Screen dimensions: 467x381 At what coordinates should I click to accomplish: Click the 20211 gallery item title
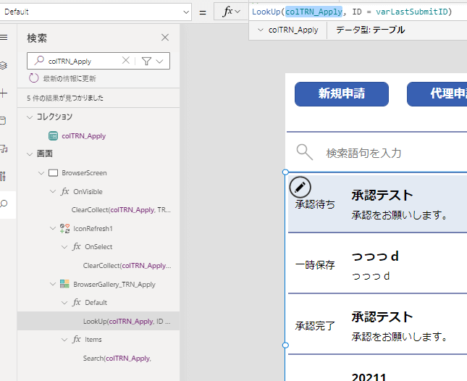coord(369,377)
